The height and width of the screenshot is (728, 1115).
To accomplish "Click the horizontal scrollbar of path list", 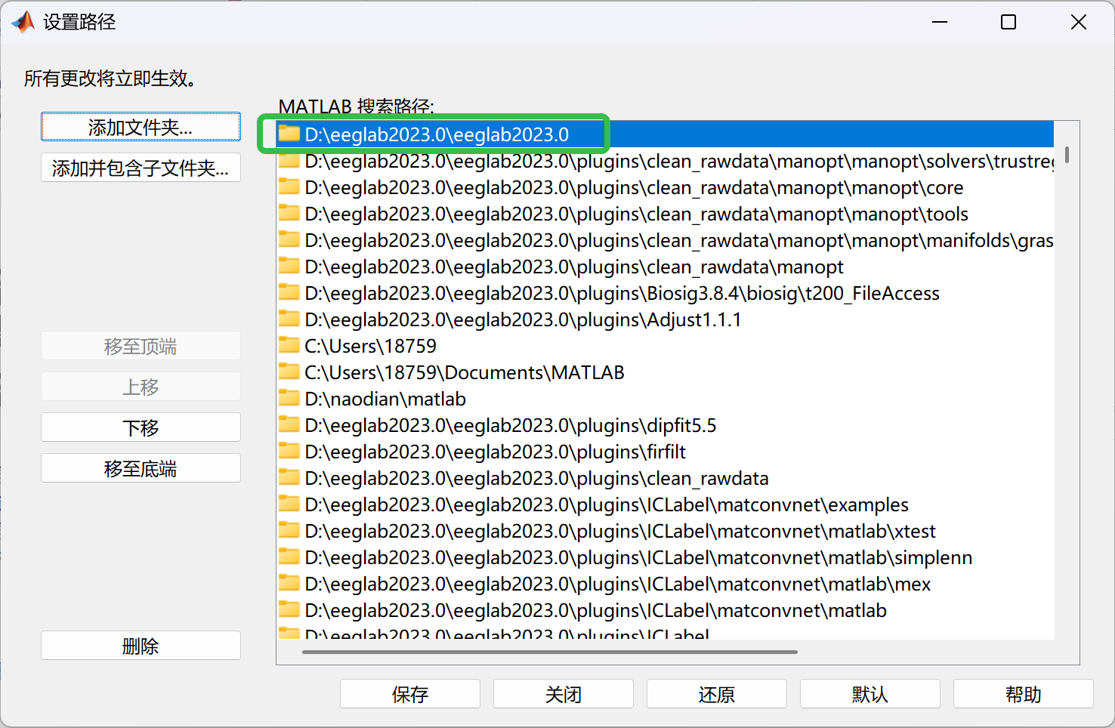I will [x=550, y=651].
